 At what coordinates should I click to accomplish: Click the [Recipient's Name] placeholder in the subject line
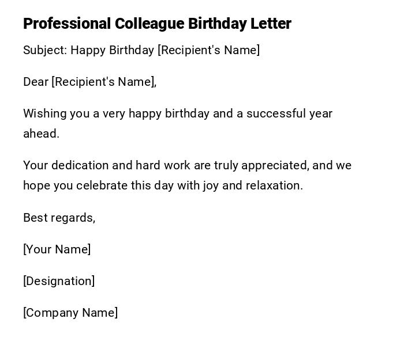[209, 50]
